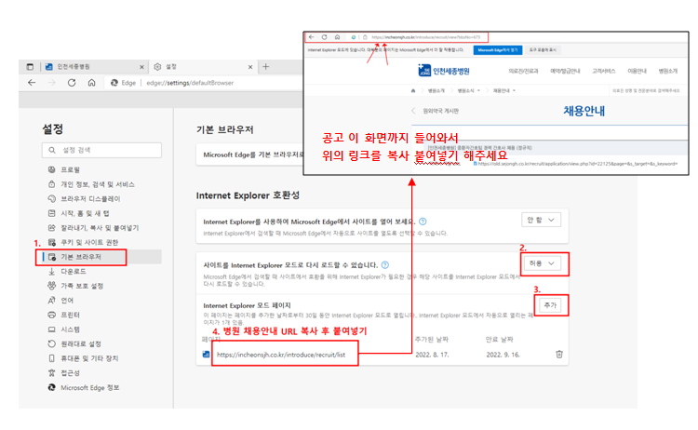The height and width of the screenshot is (430, 698).
Task: Click the 설정 검색 search field
Action: (101, 150)
